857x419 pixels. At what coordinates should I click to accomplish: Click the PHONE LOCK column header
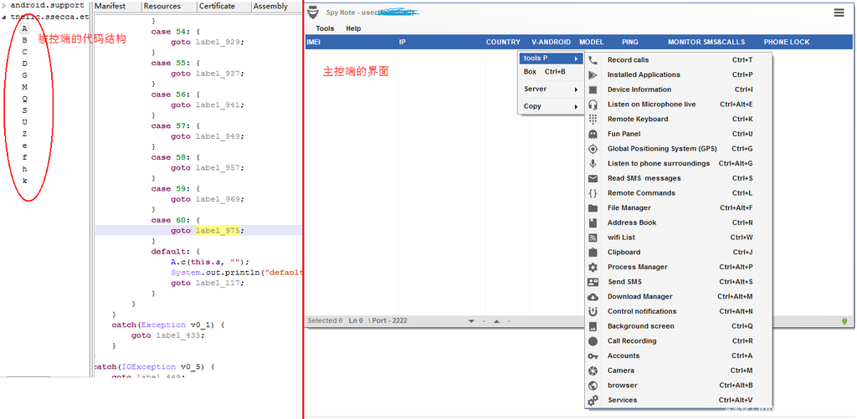[x=786, y=42]
